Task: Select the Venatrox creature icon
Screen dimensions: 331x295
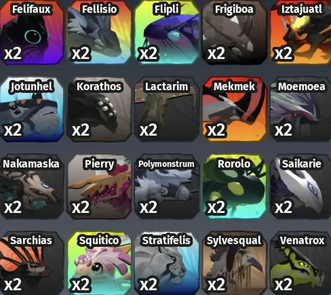Action: click(301, 263)
